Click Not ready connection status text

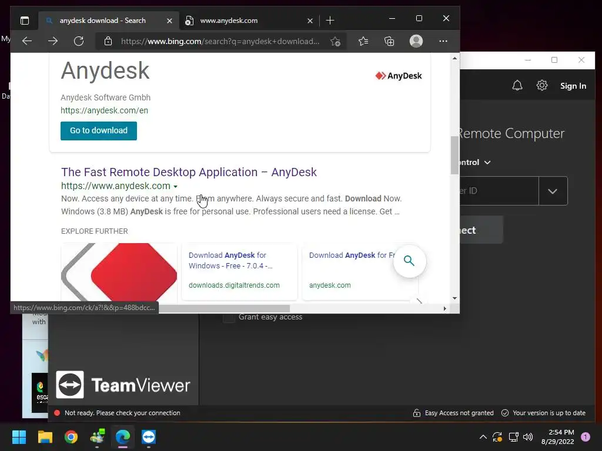122,413
